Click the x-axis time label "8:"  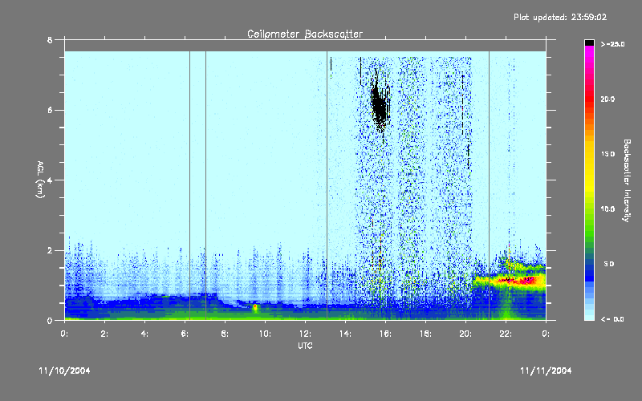[x=225, y=334]
